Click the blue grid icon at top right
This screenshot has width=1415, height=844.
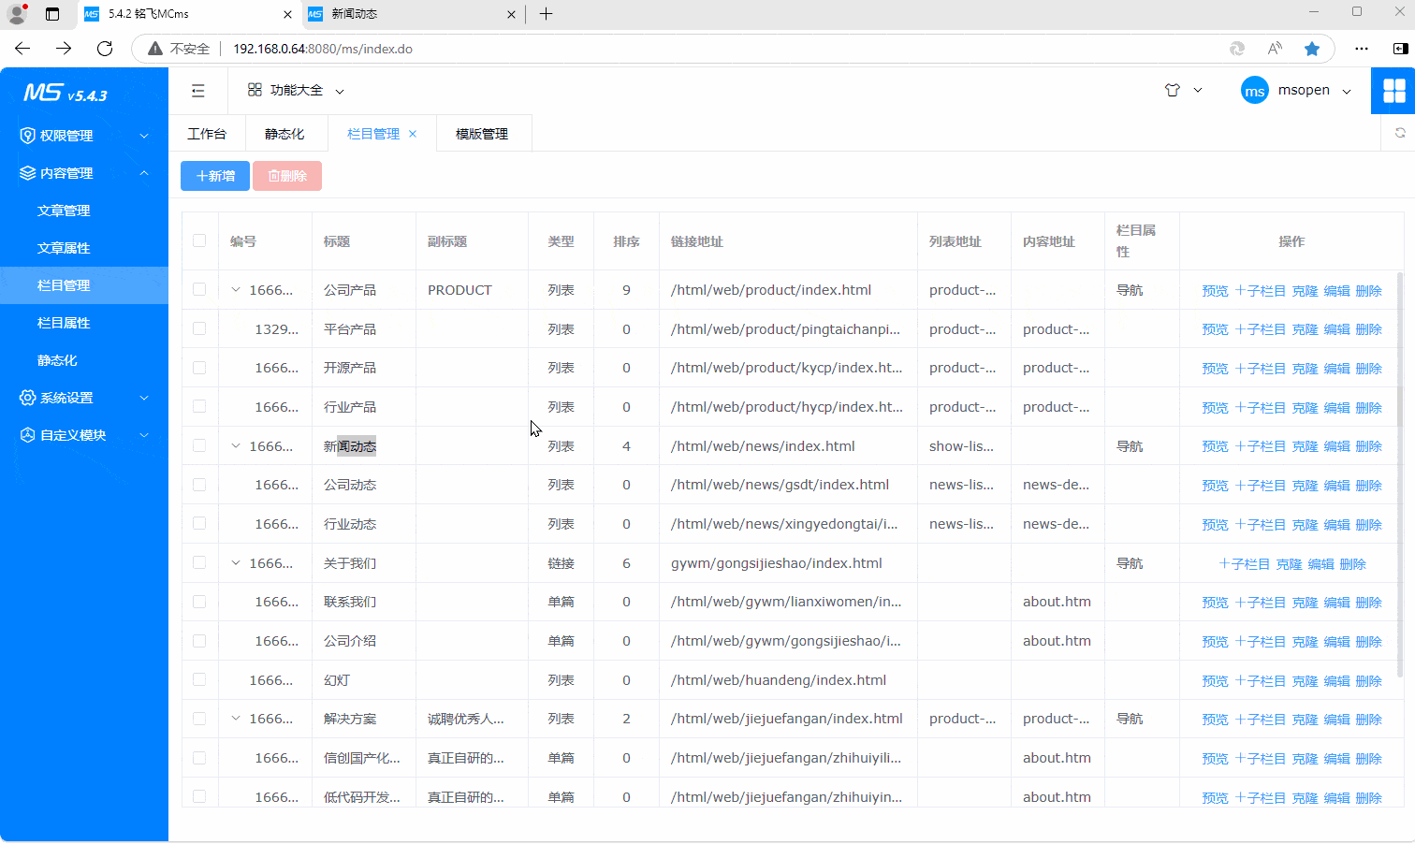click(1393, 91)
